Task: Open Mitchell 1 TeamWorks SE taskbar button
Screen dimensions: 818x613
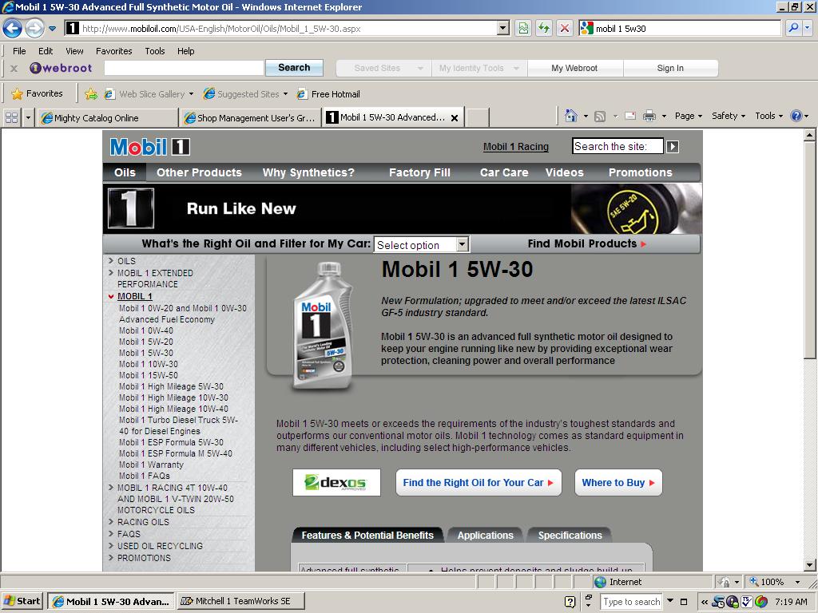Action: 241,601
